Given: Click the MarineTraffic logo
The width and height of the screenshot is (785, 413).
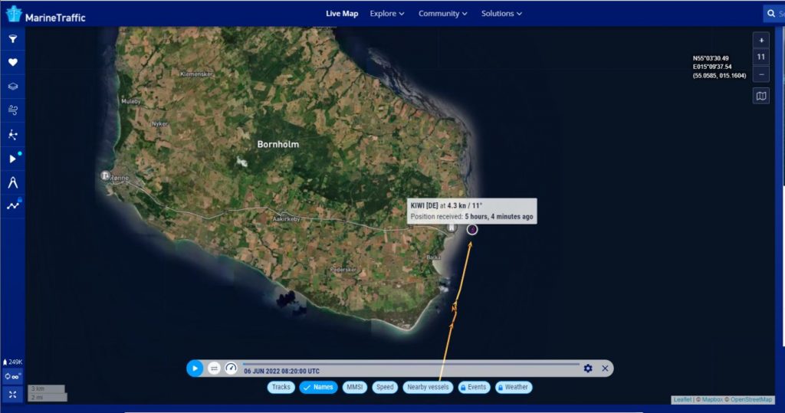Looking at the screenshot, I should (46, 15).
